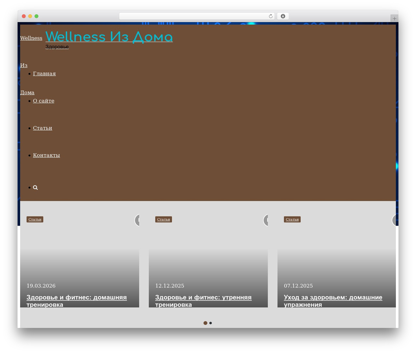Select the second dark slider pagination dot

point(211,323)
